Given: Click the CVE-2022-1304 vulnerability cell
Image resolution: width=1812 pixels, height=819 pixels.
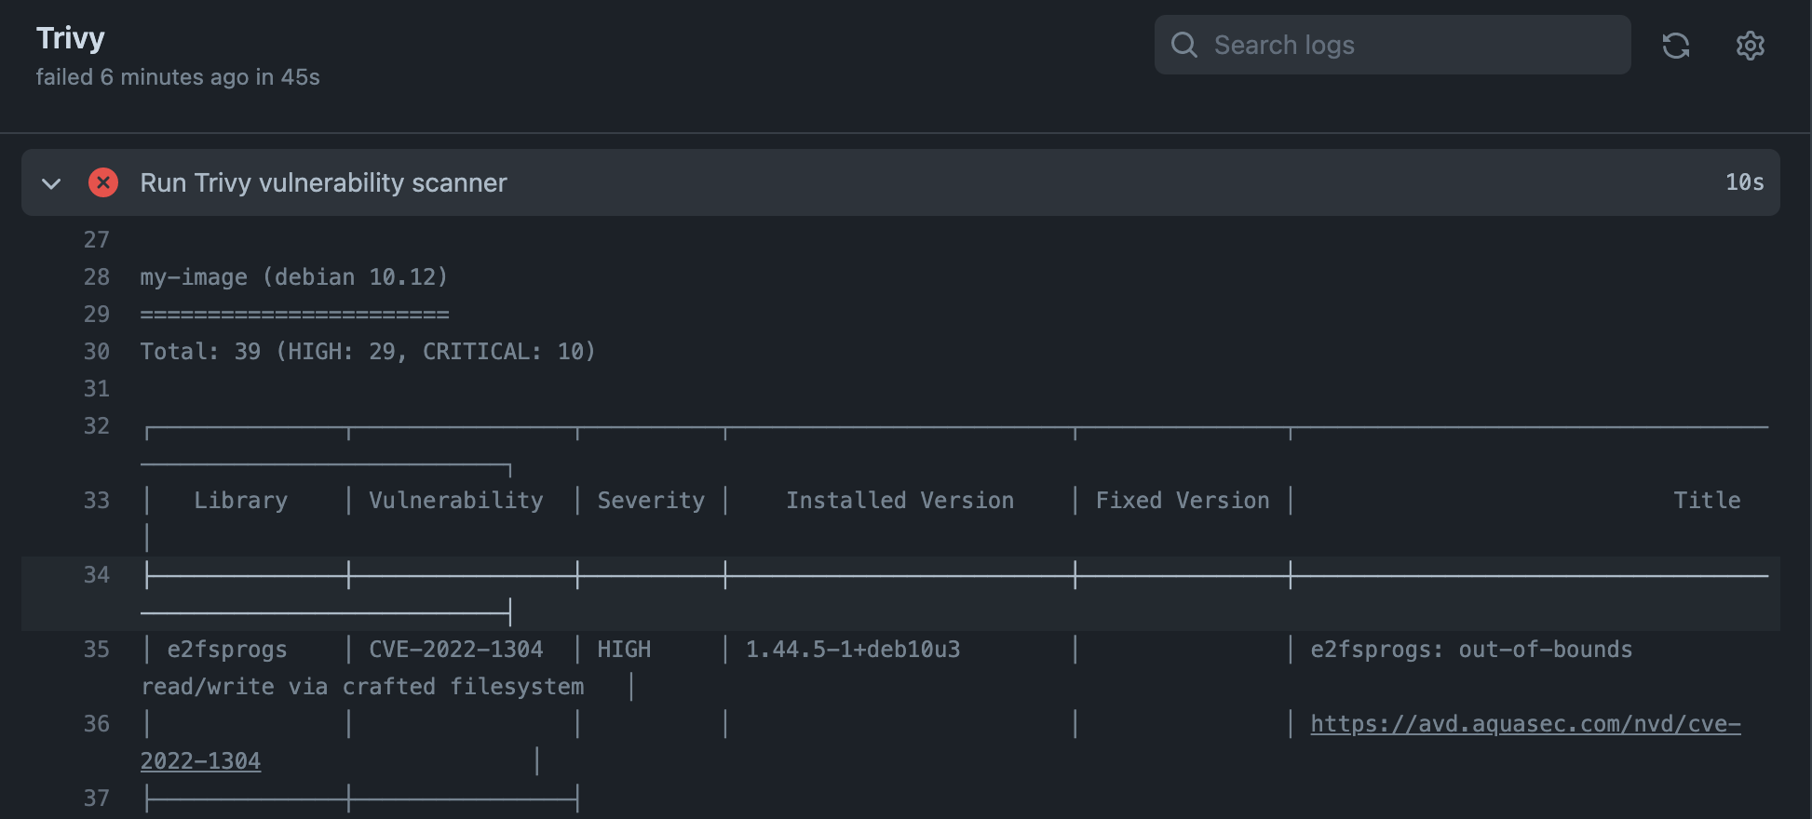Looking at the screenshot, I should pyautogui.click(x=456, y=650).
